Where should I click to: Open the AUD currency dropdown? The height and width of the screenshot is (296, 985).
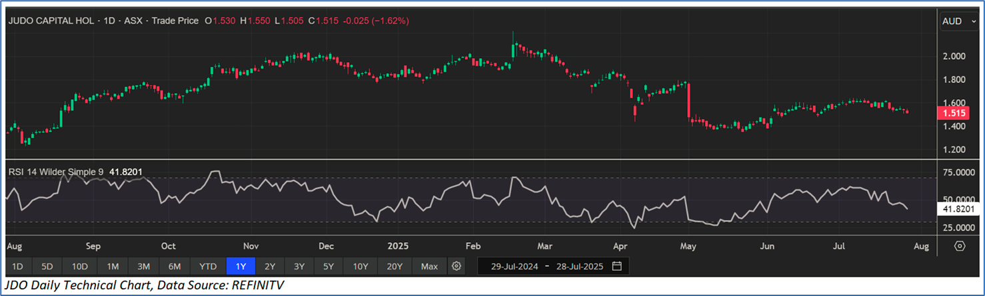coord(959,21)
